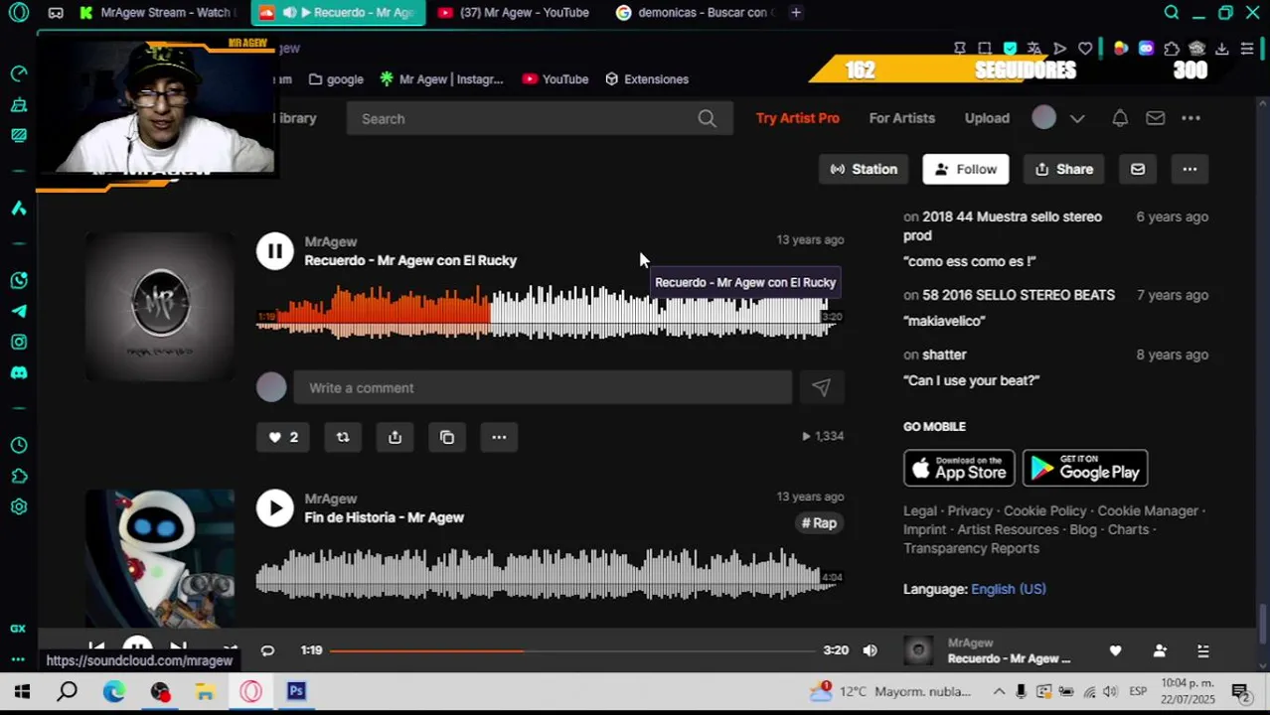Screen dimensions: 1270x715
Task: Open SoundCloud notifications bell
Action: 1120,118
